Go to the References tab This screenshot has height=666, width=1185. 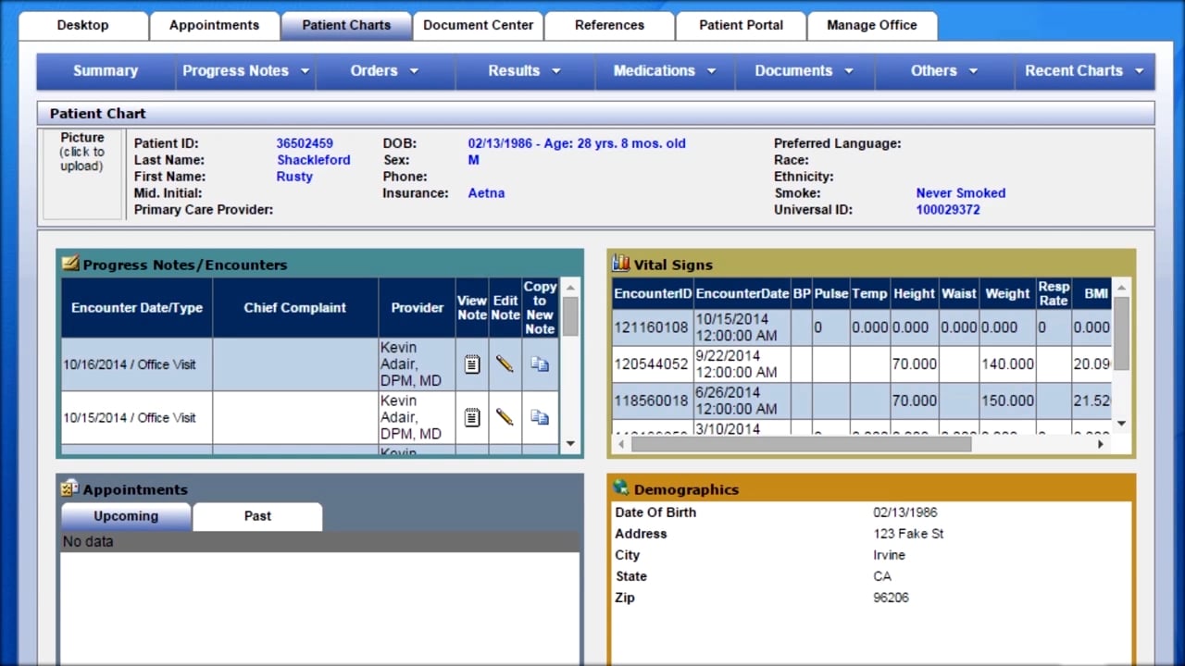[x=609, y=25]
